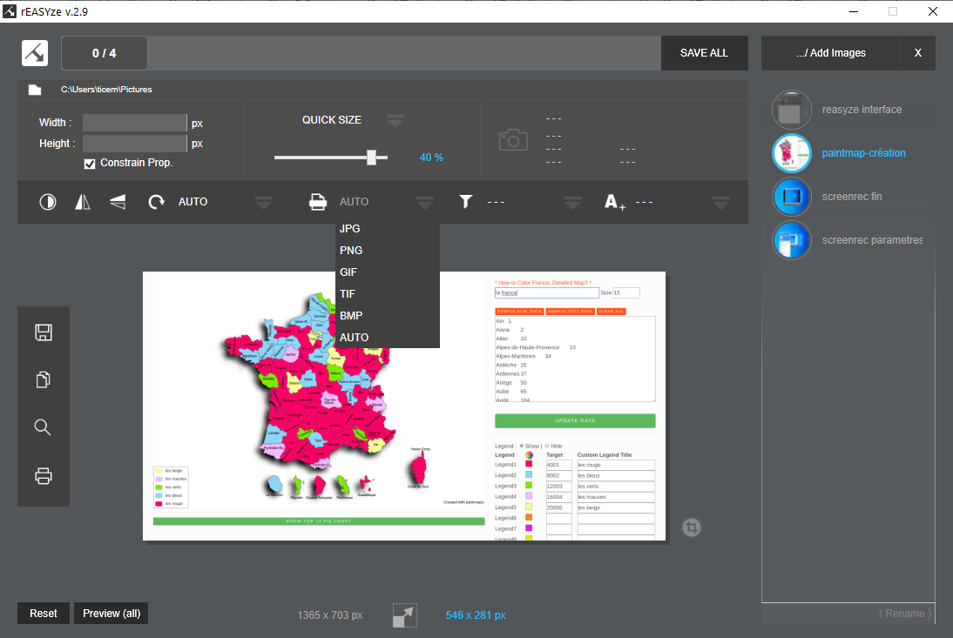This screenshot has width=953, height=638.
Task: Click the Reset button
Action: coord(44,613)
